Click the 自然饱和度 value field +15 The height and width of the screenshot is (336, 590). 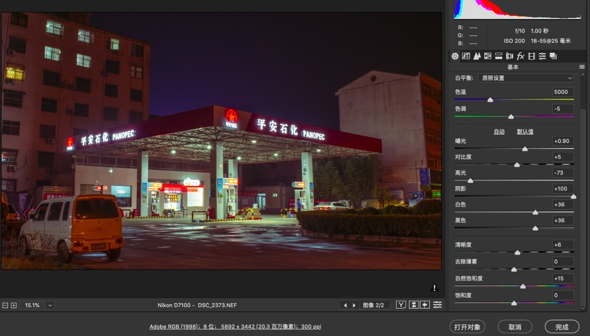click(563, 278)
